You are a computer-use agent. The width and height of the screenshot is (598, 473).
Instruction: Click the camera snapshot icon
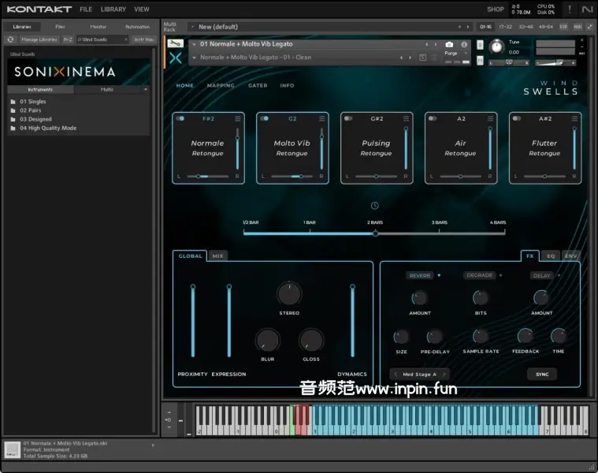449,44
